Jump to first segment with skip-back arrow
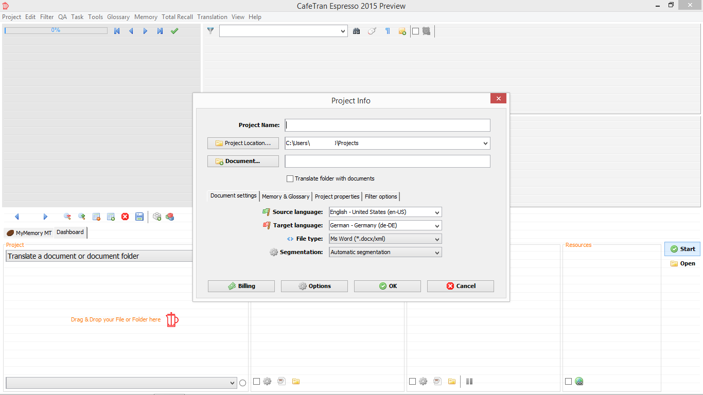This screenshot has height=395, width=703. click(117, 31)
